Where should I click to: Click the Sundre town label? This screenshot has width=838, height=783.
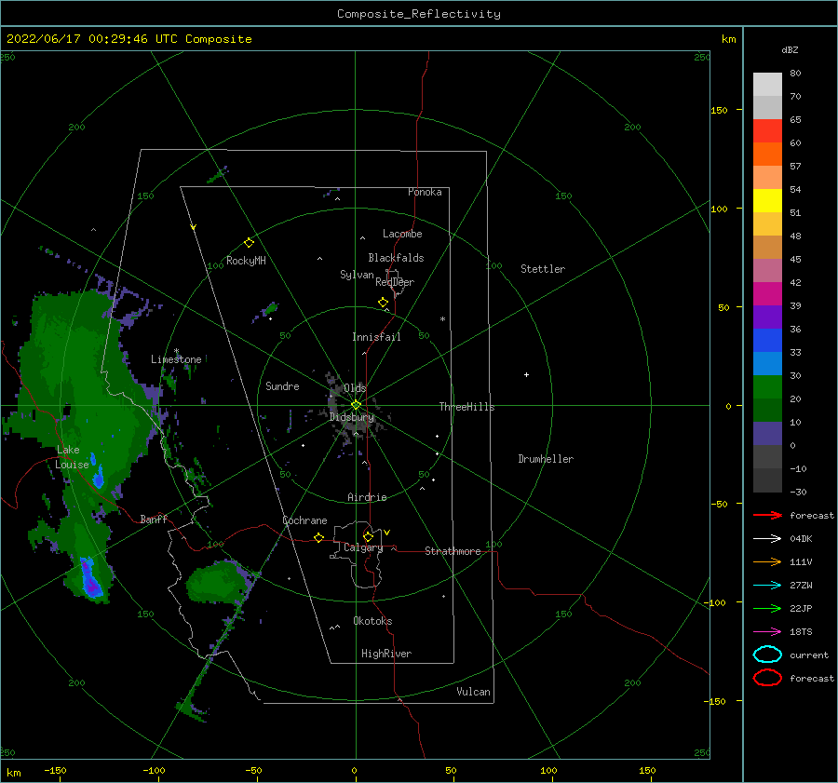click(x=282, y=385)
